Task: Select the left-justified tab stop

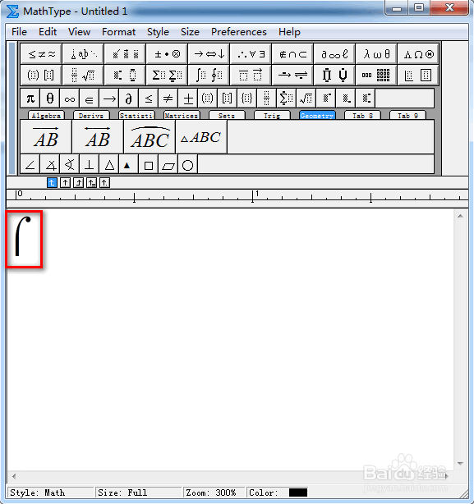Action: coord(52,183)
